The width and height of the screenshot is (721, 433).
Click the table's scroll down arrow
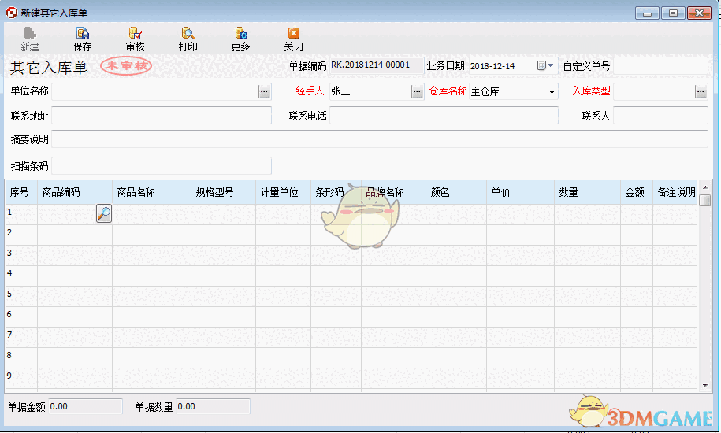(705, 386)
